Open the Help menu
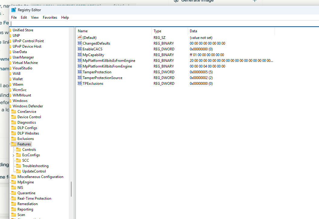 click(65, 17)
